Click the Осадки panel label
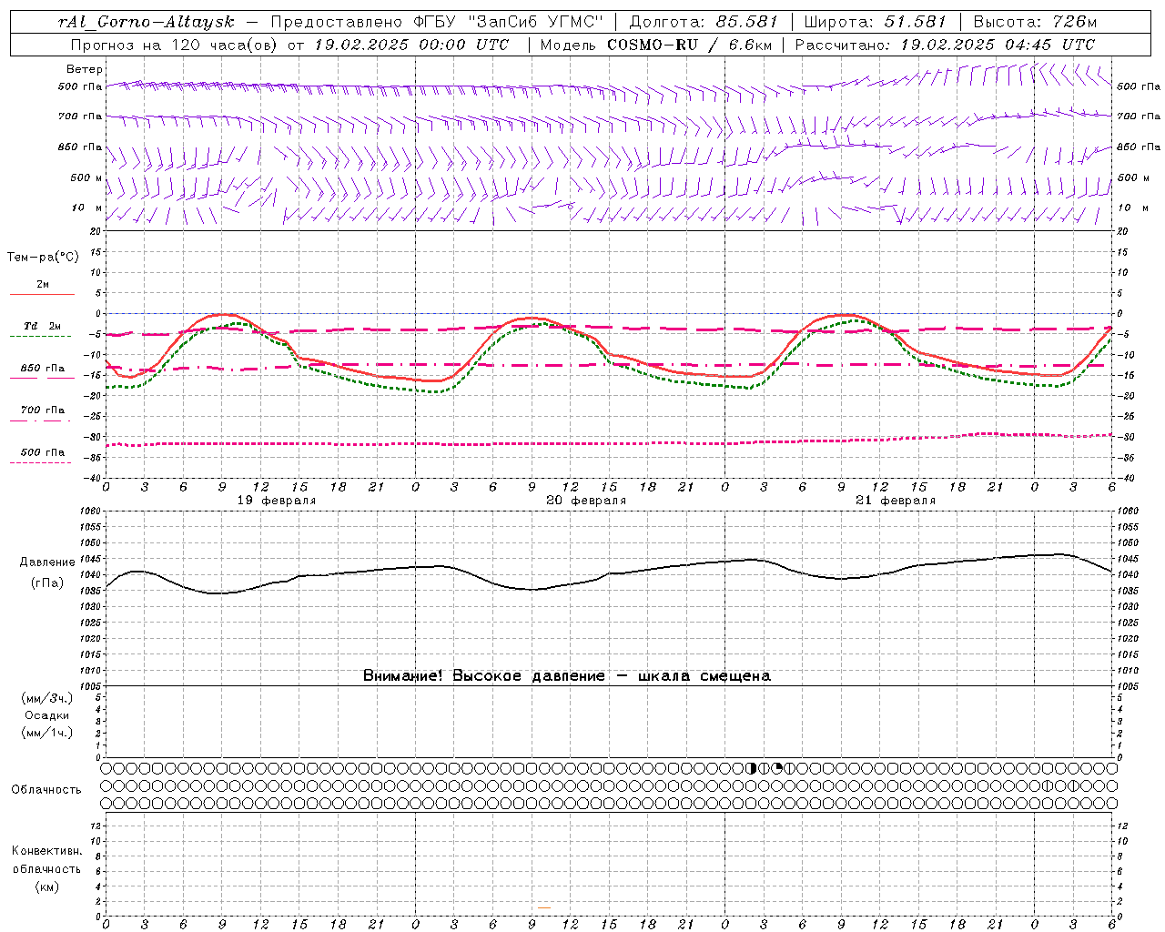This screenshot has height=932, width=1165. pyautogui.click(x=47, y=715)
